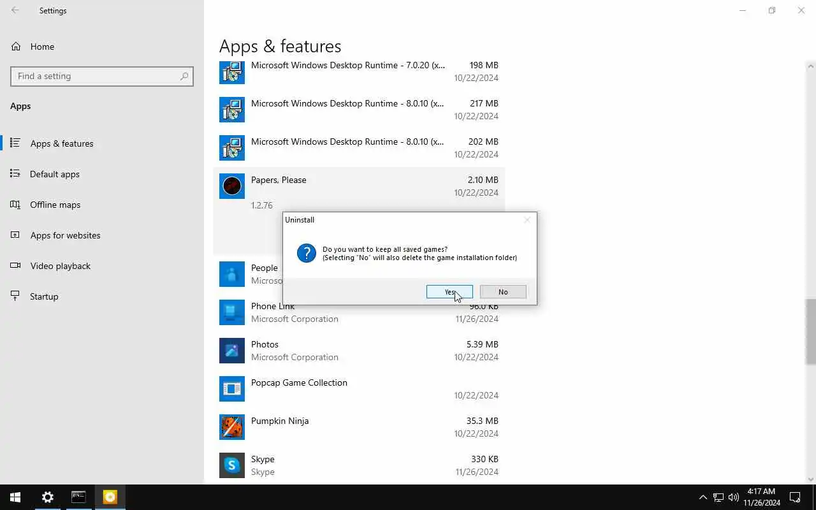Select Popcap Game Collection entry text

299,382
